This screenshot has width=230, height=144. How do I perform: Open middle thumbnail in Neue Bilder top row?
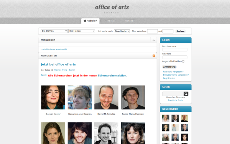pyautogui.click(x=175, y=118)
